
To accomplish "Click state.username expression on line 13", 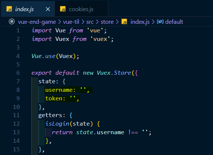I will 100,132.
